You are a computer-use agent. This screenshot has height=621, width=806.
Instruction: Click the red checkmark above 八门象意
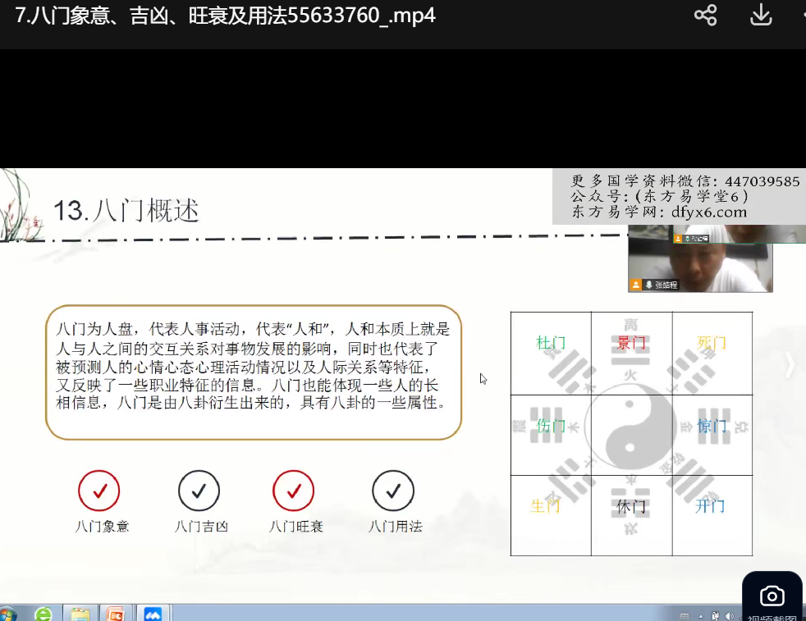point(99,491)
